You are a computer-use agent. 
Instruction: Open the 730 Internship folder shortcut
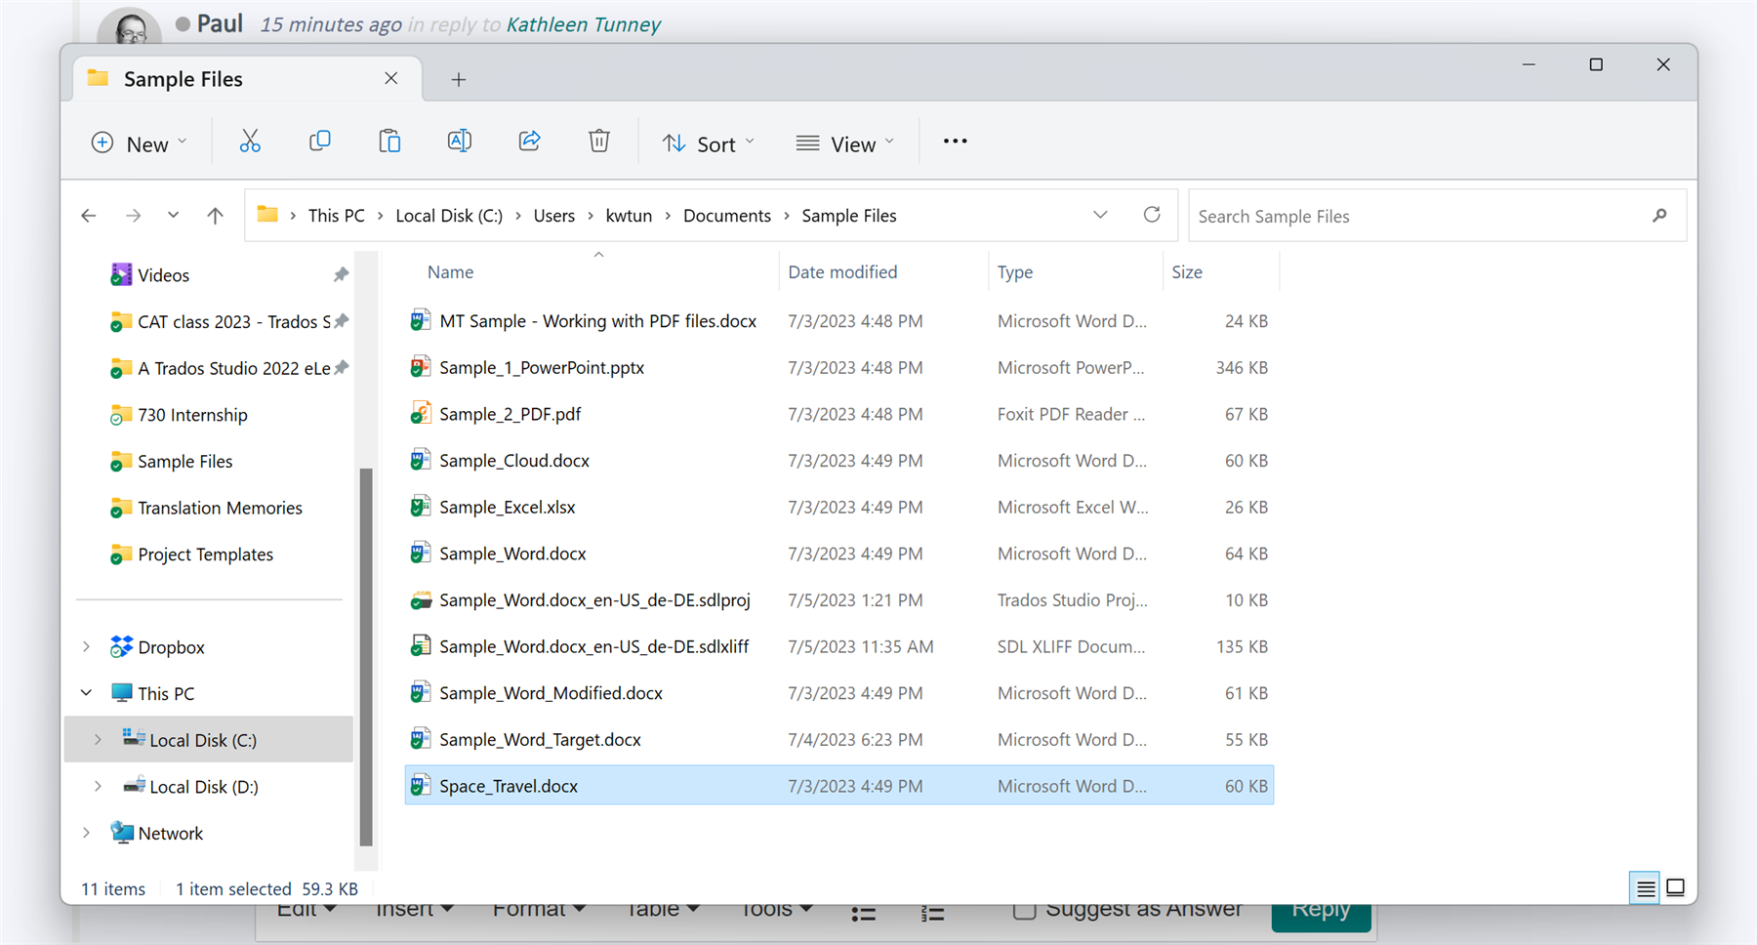pos(192,415)
